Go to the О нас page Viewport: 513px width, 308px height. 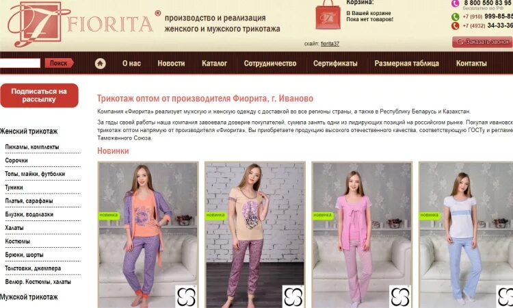tap(131, 63)
